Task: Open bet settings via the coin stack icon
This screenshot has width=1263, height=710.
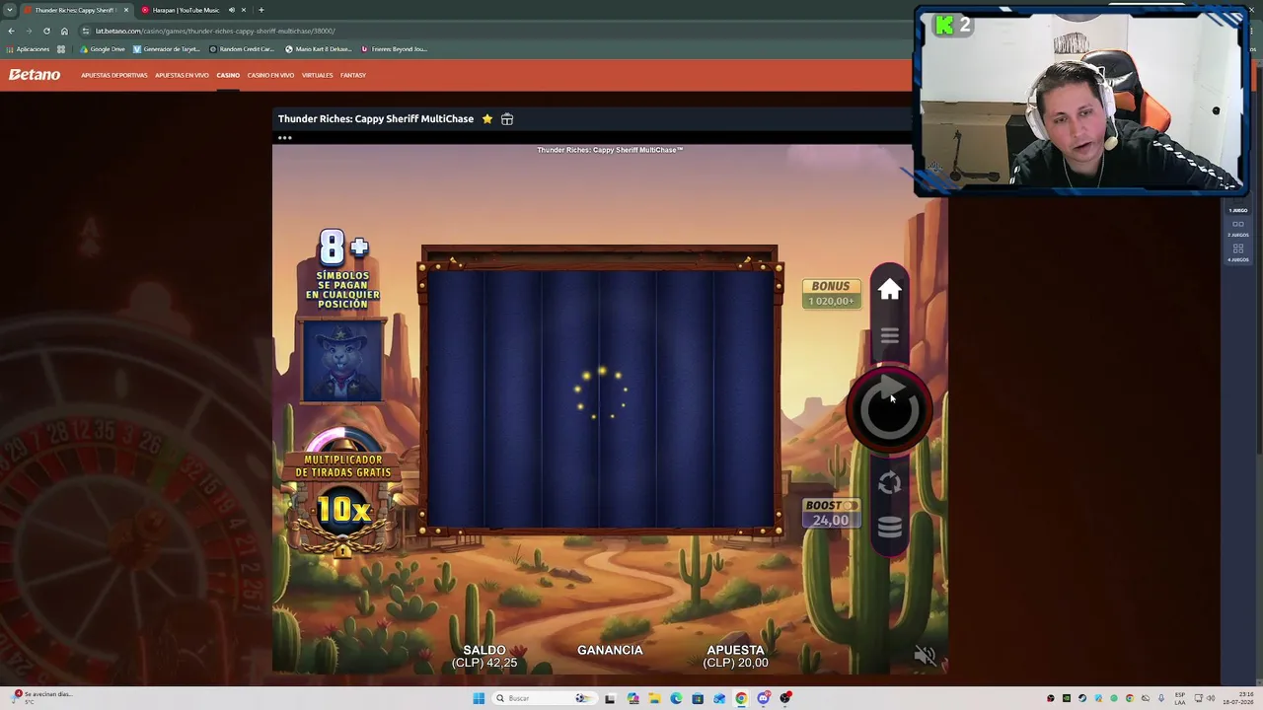Action: 889,527
